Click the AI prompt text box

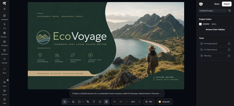point(117,94)
